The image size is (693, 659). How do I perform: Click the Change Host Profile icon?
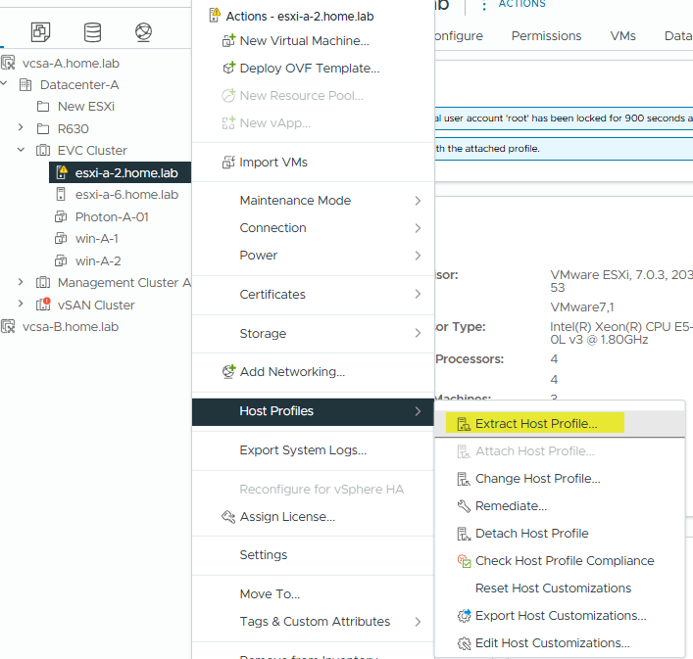click(464, 479)
